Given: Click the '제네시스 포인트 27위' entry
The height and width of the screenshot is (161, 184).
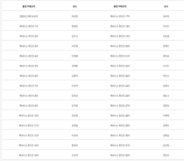Looking at the screenshot, I should click(x=120, y=106).
